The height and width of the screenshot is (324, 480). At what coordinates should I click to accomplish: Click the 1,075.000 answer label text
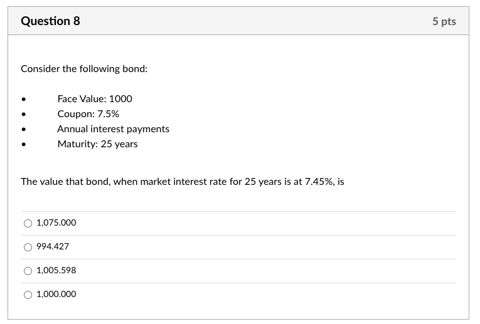tap(56, 222)
